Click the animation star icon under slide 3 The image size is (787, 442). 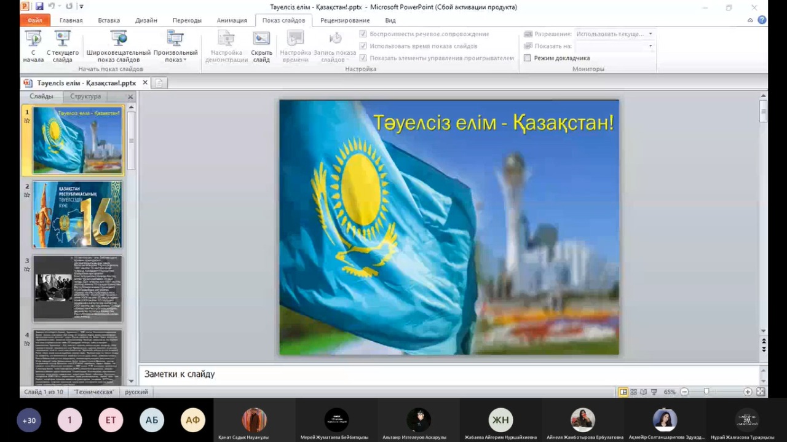tap(27, 269)
